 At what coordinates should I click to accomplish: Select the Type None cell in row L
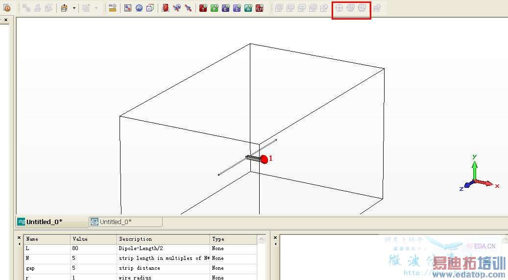point(234,249)
